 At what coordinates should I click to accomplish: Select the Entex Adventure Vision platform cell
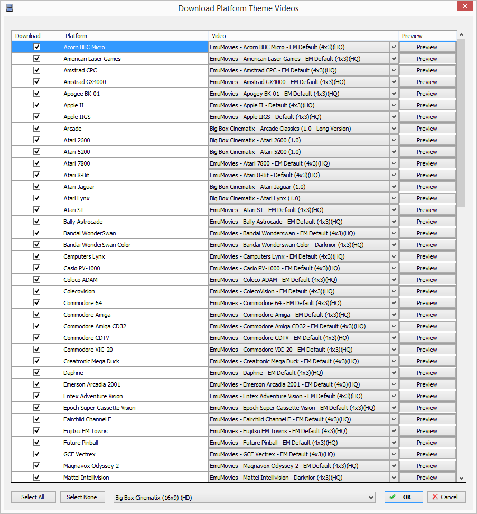pyautogui.click(x=135, y=396)
